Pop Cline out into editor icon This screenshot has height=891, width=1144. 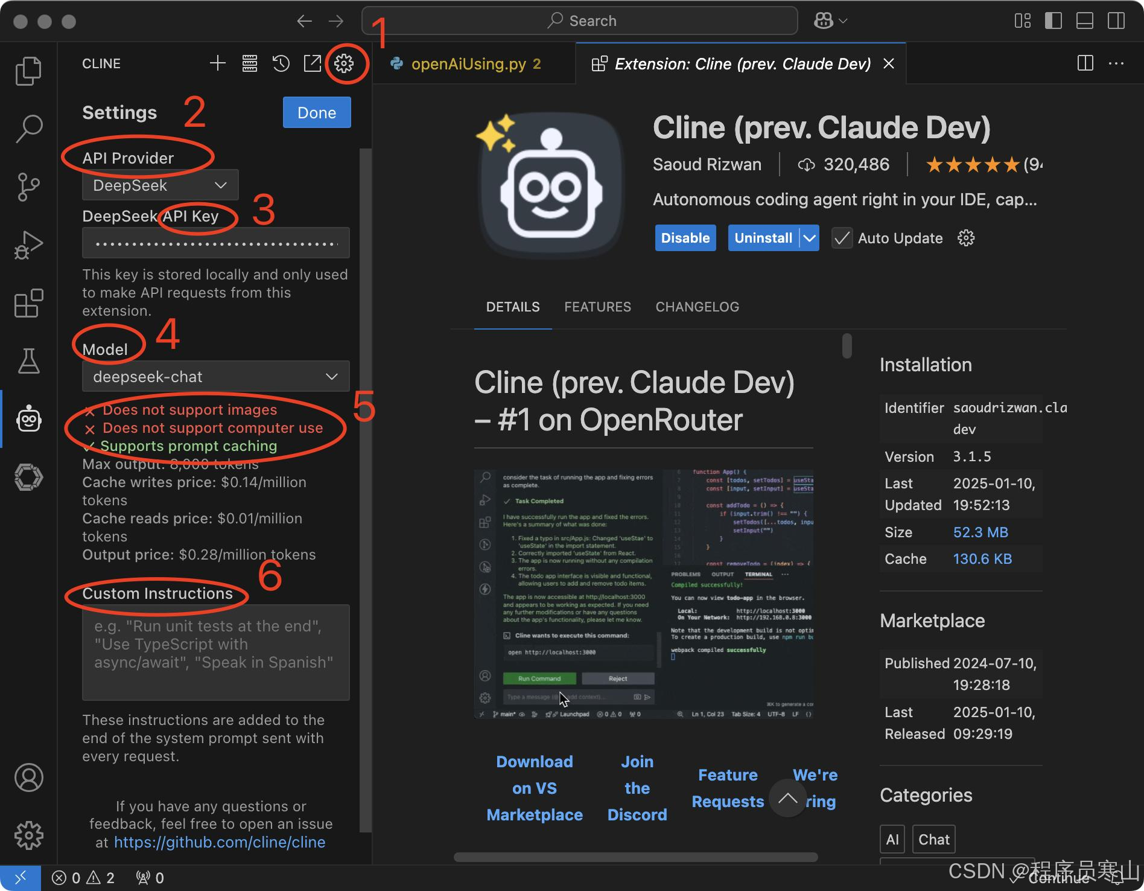313,63
